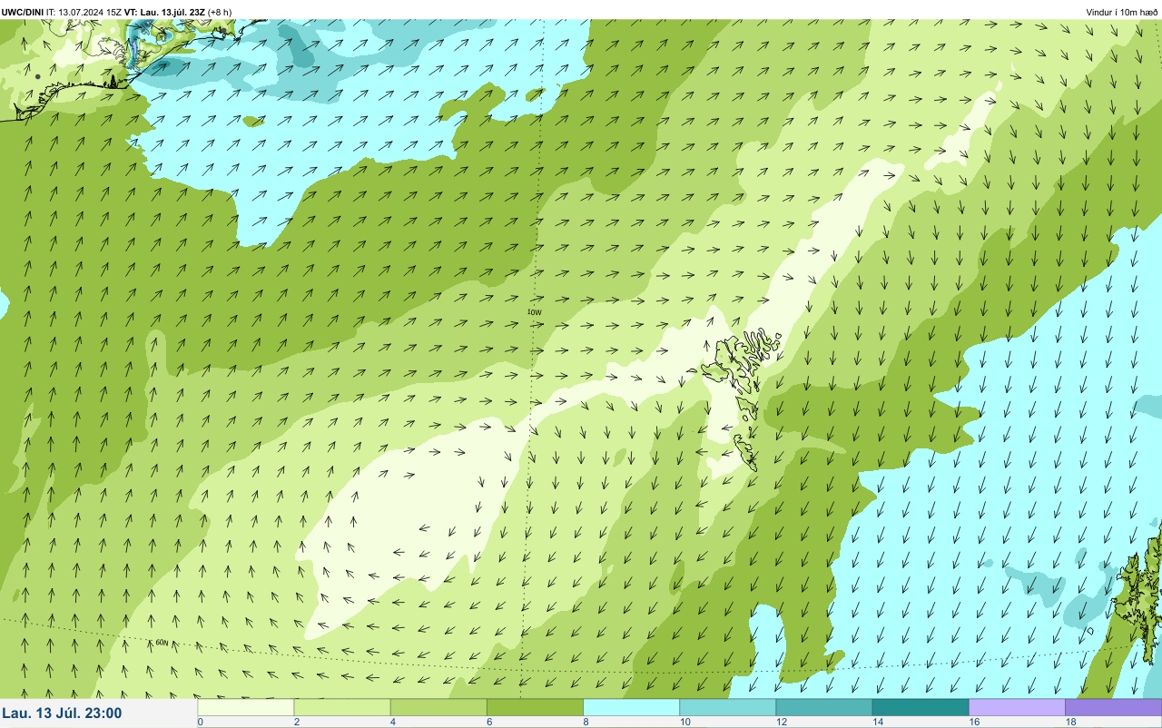Click the 10–12 m/s teal legend swatch
Viewport: 1162px width, 728px height.
pyautogui.click(x=727, y=707)
